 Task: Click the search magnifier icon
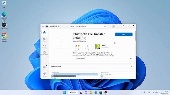105,26
